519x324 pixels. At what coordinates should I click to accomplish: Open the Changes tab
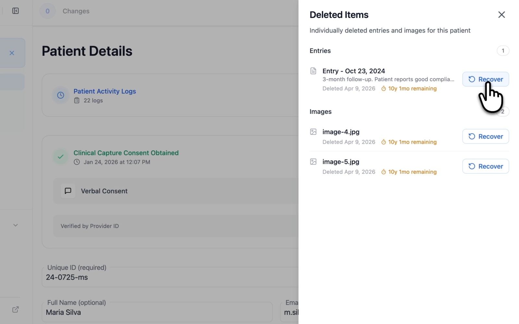(76, 11)
